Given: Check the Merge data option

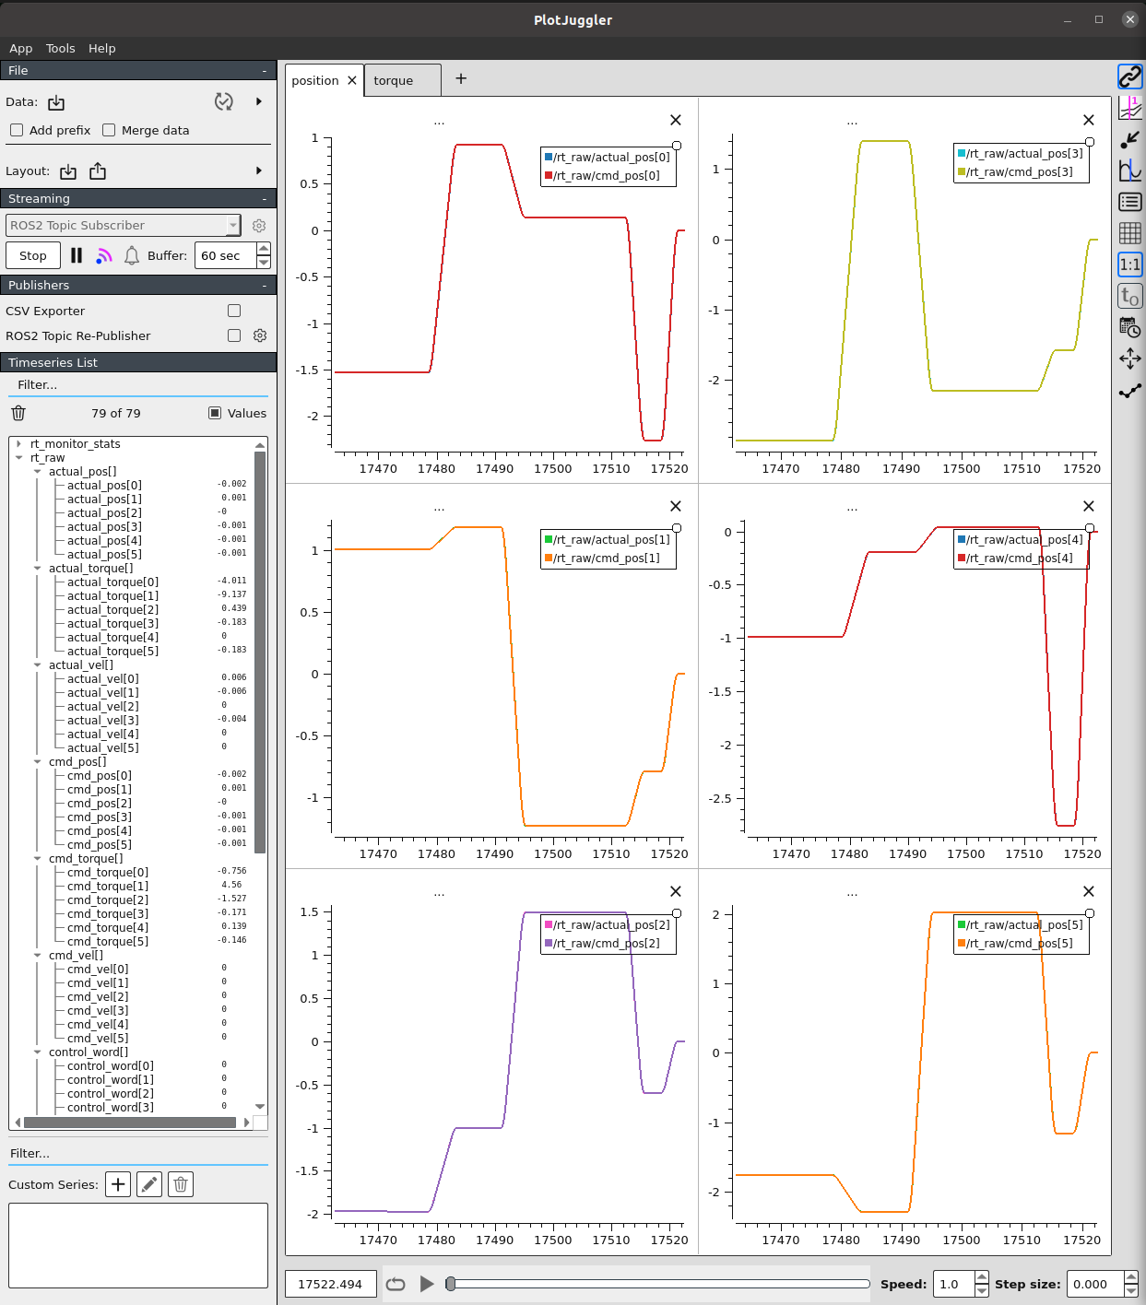Looking at the screenshot, I should click(109, 130).
